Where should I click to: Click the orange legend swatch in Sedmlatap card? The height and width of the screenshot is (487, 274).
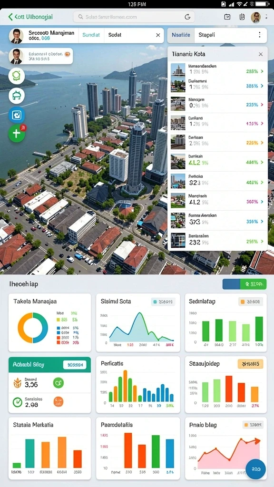(x=243, y=301)
